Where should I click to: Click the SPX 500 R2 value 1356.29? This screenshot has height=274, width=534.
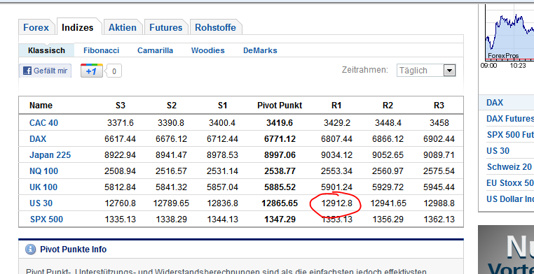point(388,219)
